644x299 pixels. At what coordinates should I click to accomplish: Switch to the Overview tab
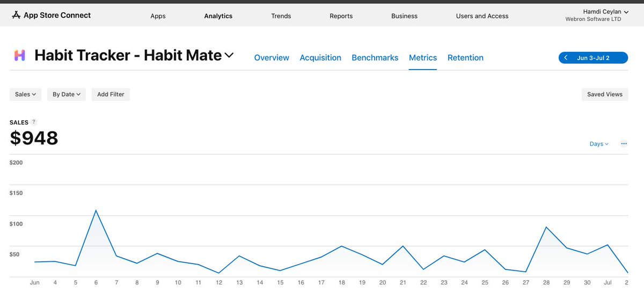point(272,57)
